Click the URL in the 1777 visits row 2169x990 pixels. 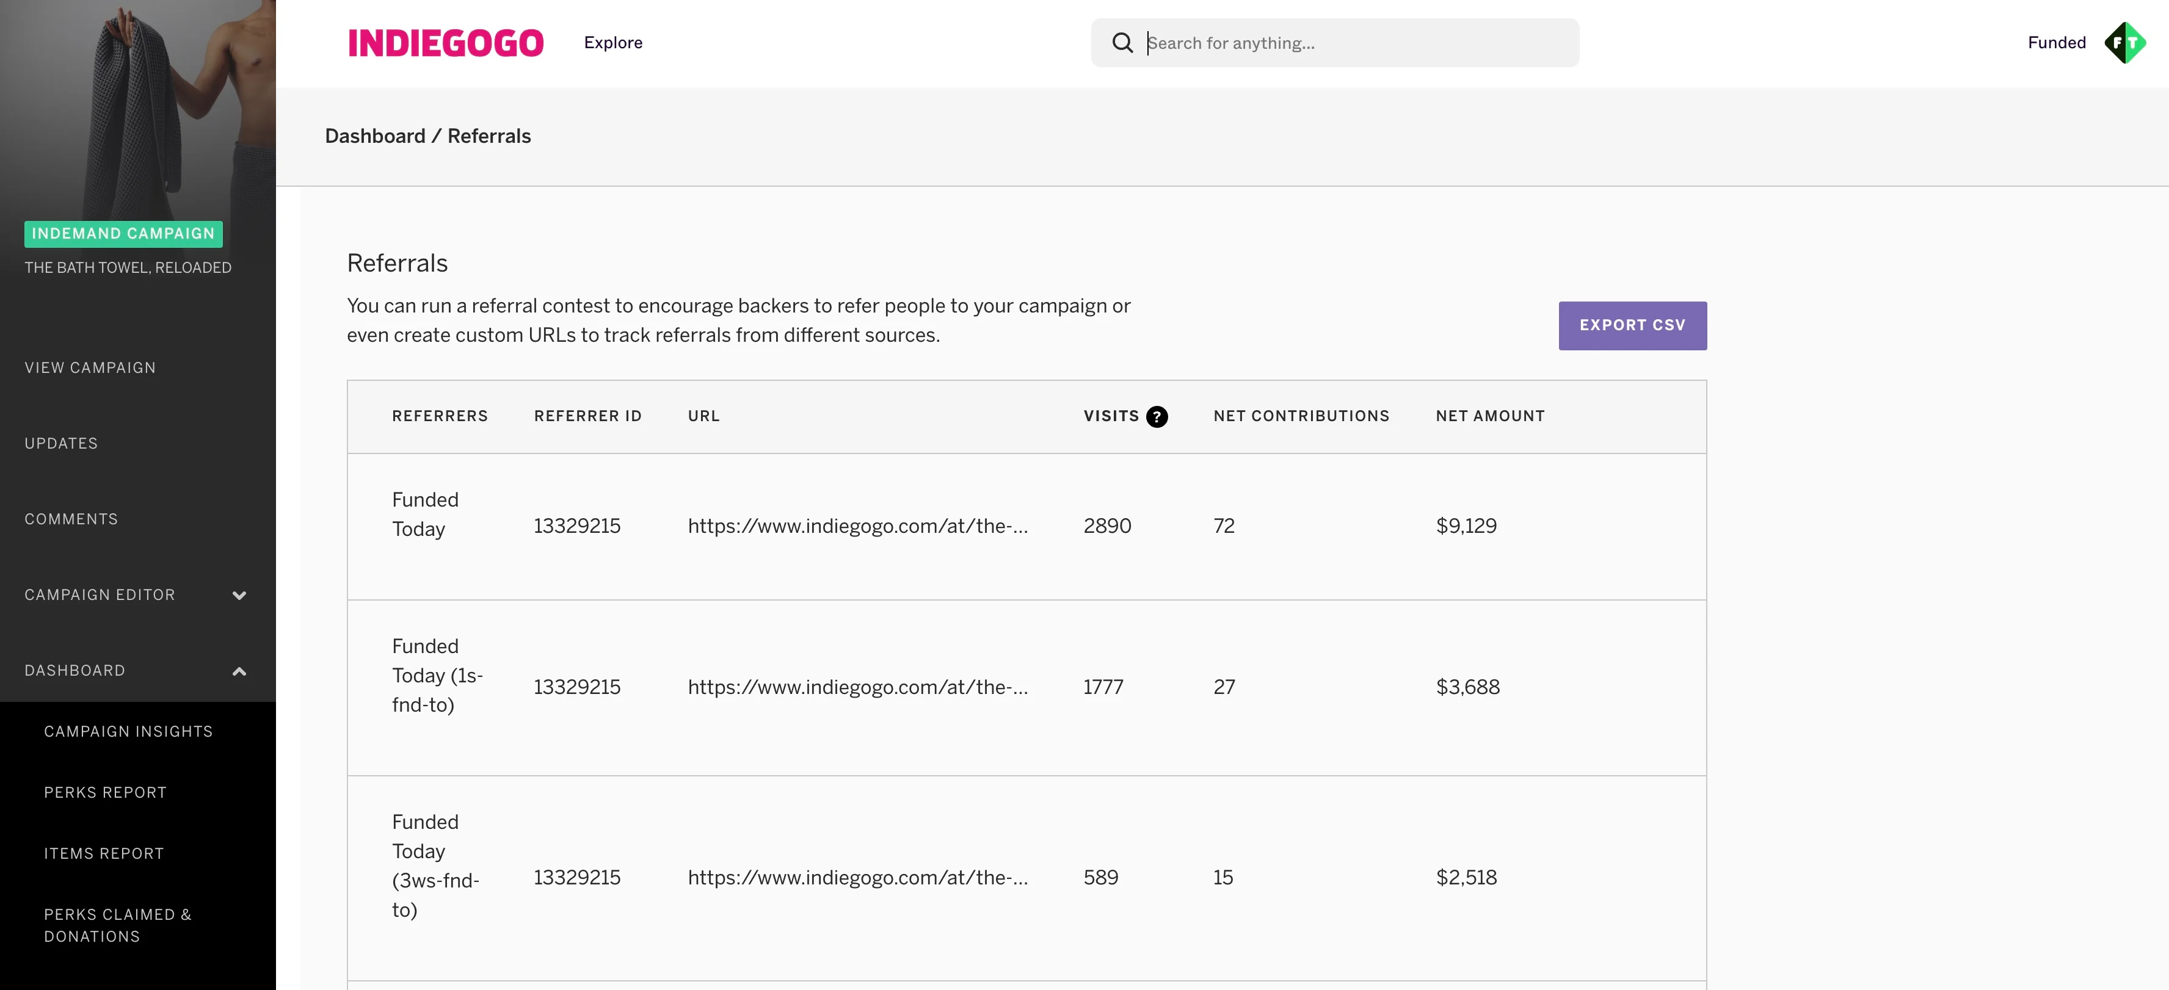click(857, 688)
